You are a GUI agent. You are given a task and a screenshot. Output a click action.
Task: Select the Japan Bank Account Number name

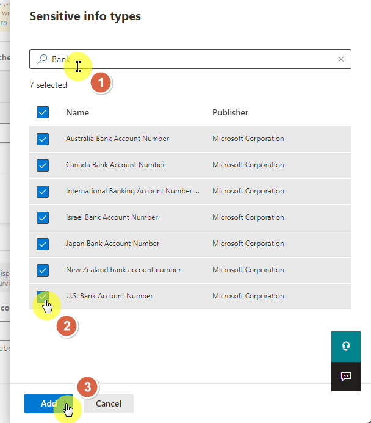[x=112, y=244]
